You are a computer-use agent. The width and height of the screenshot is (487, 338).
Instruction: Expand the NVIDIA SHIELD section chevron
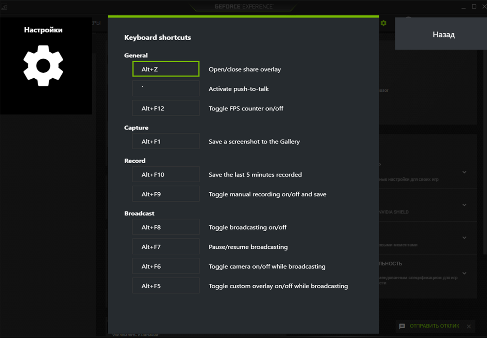click(465, 205)
